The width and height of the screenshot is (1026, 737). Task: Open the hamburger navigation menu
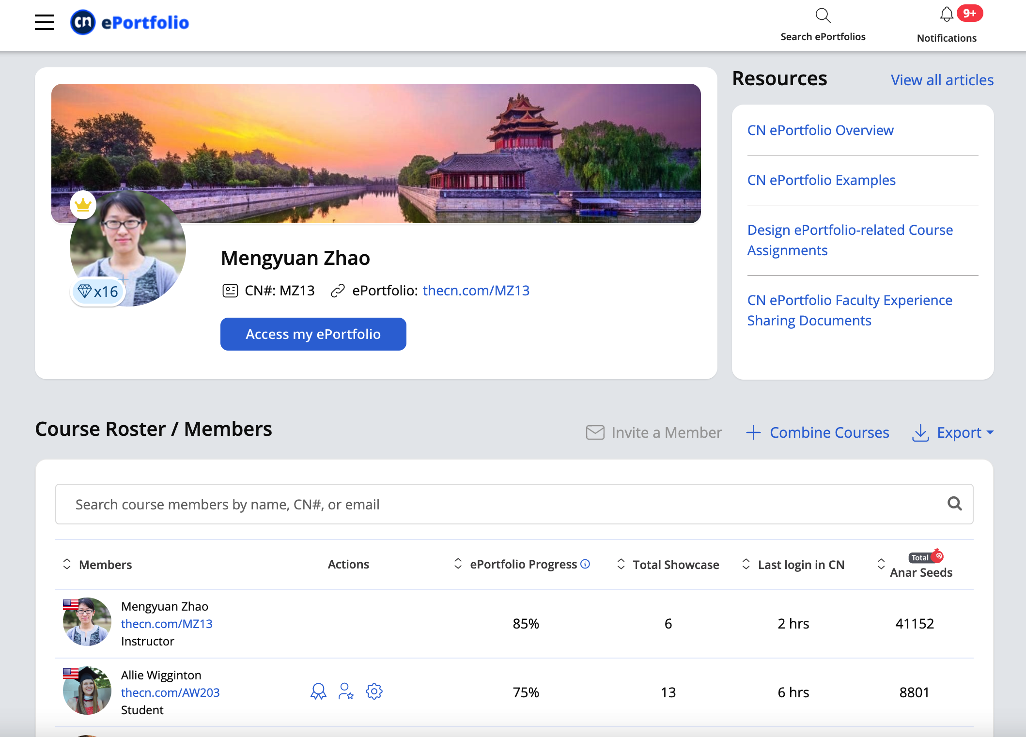[45, 22]
